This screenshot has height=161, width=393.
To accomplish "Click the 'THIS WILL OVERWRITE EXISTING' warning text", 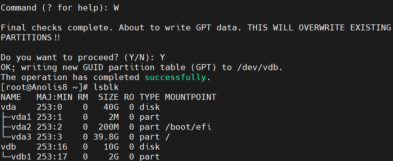I will click(319, 28).
